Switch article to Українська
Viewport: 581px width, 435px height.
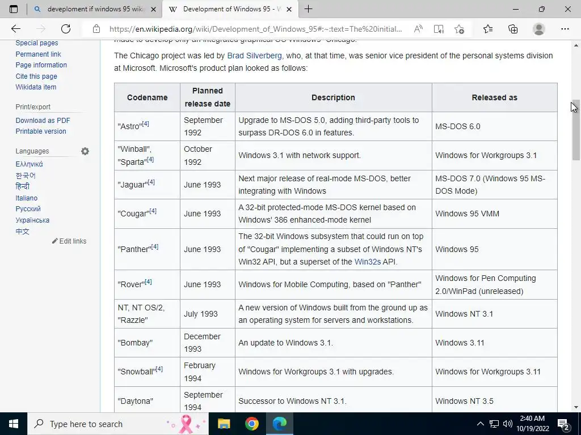pos(32,220)
